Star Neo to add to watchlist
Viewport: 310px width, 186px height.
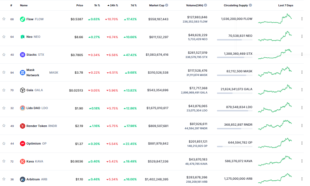click(4, 37)
